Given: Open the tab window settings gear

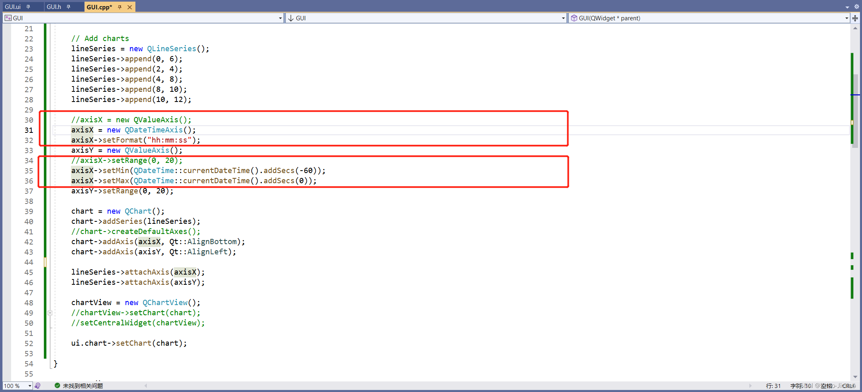Looking at the screenshot, I should 856,6.
